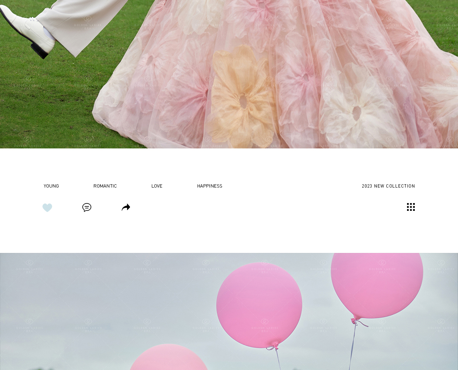
Task: Select the ROMANTIC label
Action: pos(105,186)
